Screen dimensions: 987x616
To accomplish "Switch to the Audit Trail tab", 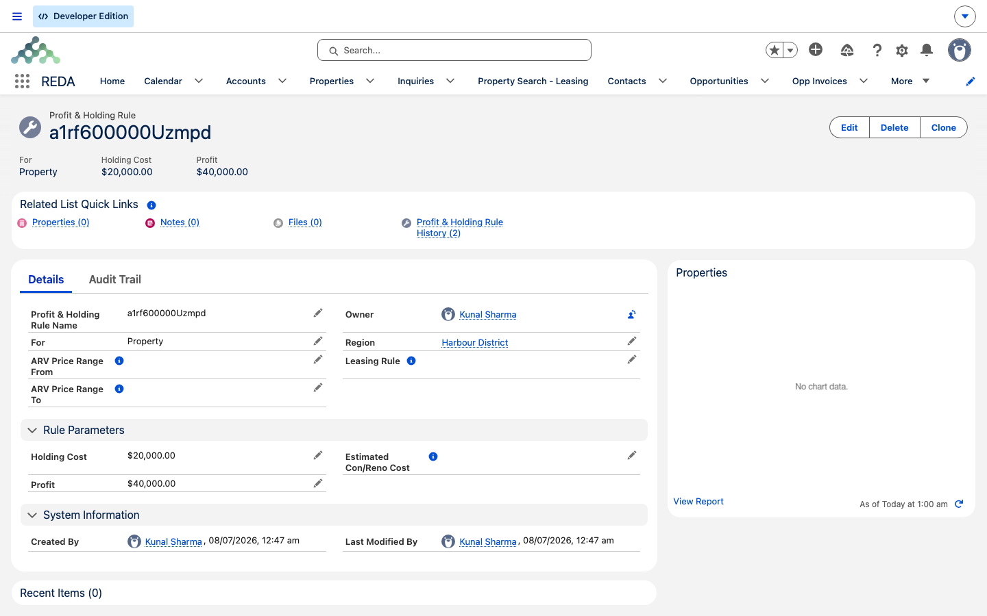I will point(115,279).
